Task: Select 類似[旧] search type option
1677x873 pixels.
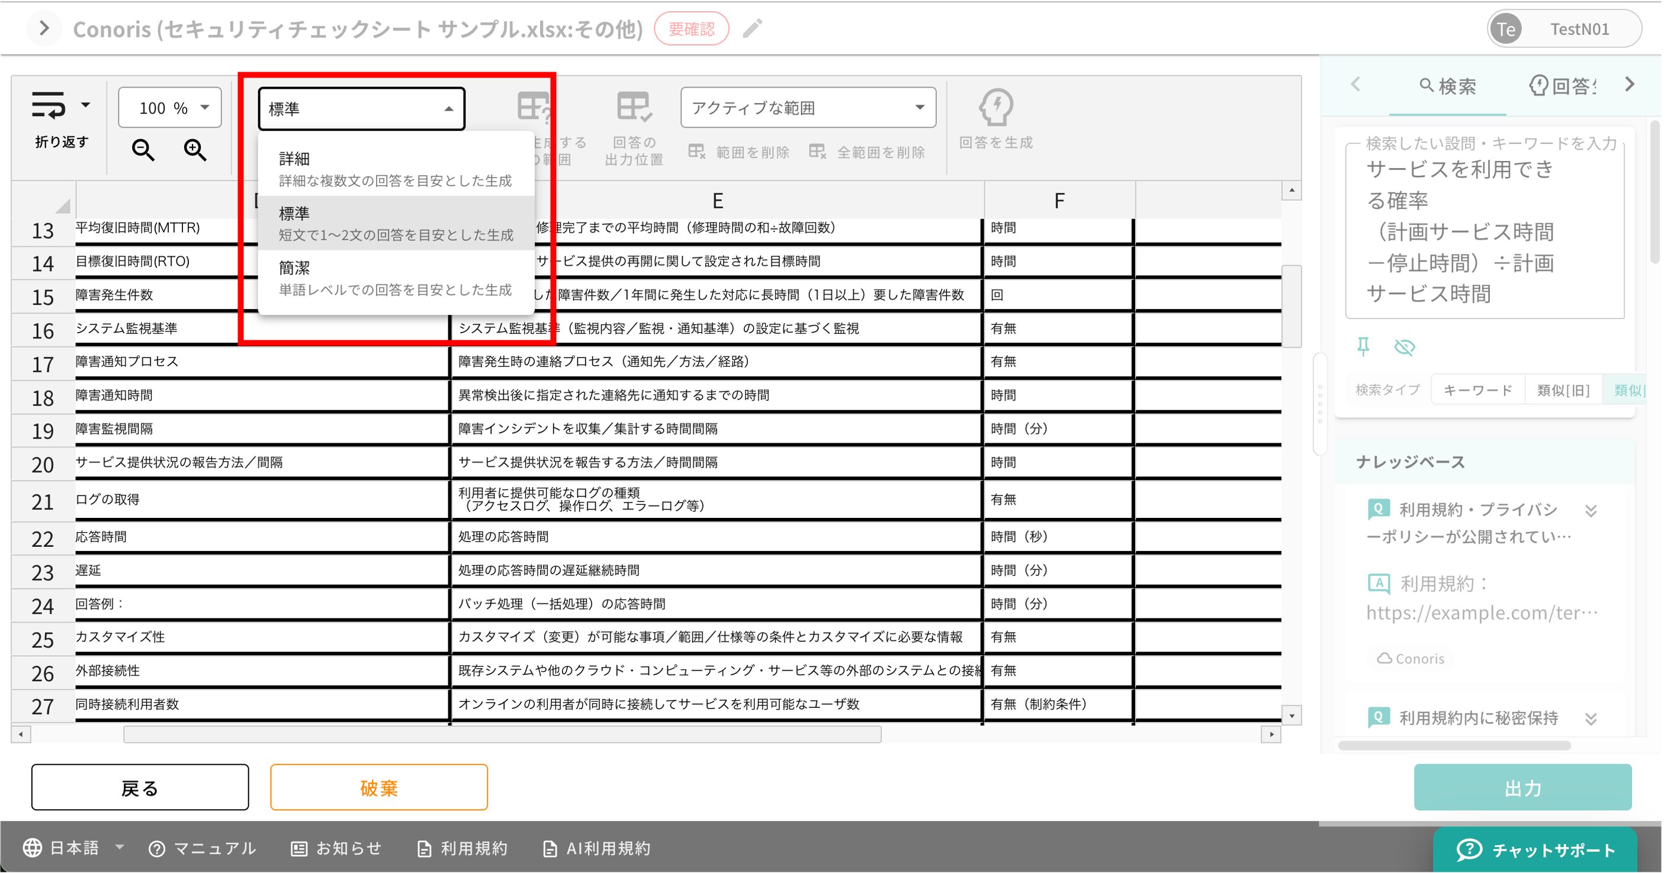Action: (1563, 390)
